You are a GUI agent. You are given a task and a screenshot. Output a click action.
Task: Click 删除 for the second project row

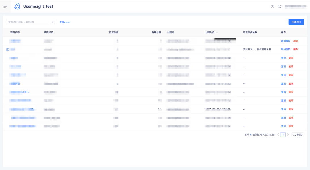(296, 49)
